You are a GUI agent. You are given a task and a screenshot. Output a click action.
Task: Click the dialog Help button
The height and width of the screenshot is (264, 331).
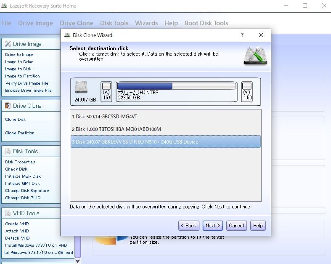click(258, 226)
